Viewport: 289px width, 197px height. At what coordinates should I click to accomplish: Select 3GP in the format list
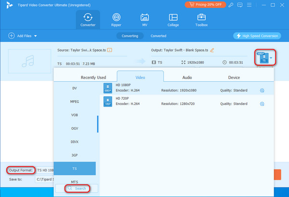coord(75,155)
